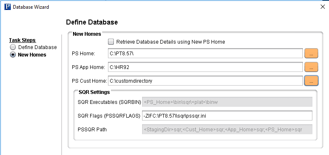Close the Database Wizard window
Image resolution: width=329 pixels, height=155 pixels.
click(323, 7)
